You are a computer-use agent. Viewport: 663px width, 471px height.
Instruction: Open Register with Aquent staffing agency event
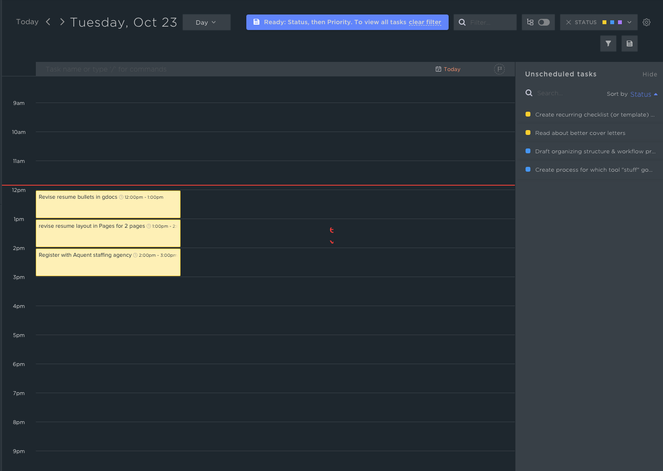tap(108, 262)
